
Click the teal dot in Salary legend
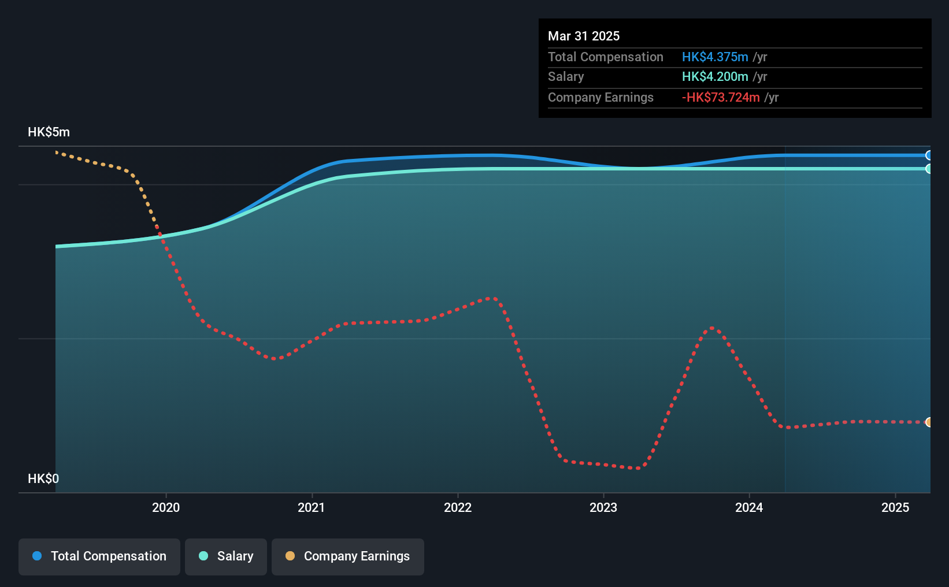203,556
